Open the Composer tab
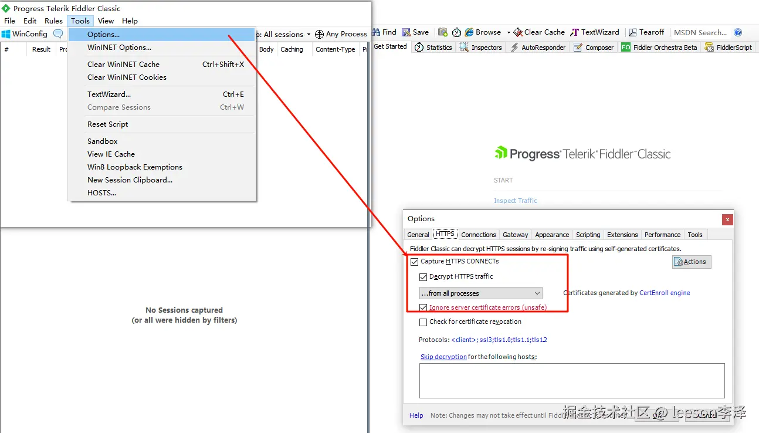The image size is (759, 433). point(594,48)
